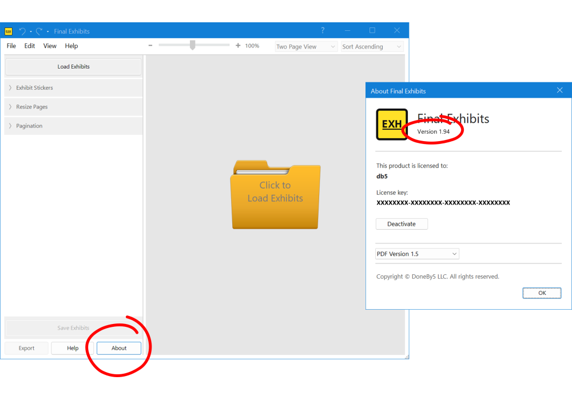This screenshot has width=572, height=400.
Task: Open the Two Page View dropdown
Action: [x=305, y=46]
